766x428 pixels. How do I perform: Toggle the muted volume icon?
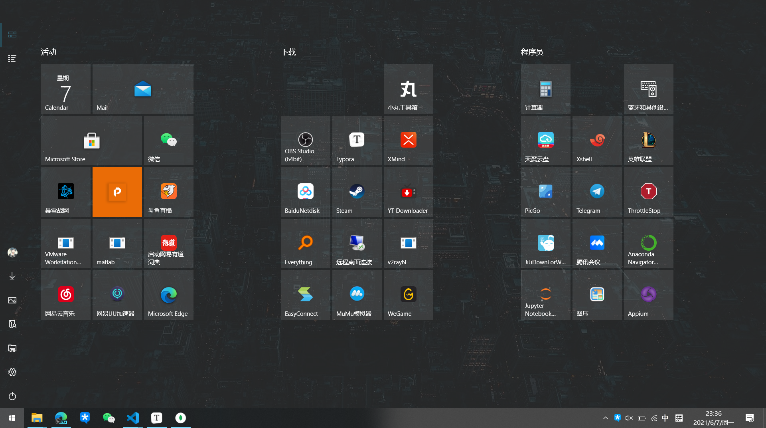coord(629,418)
